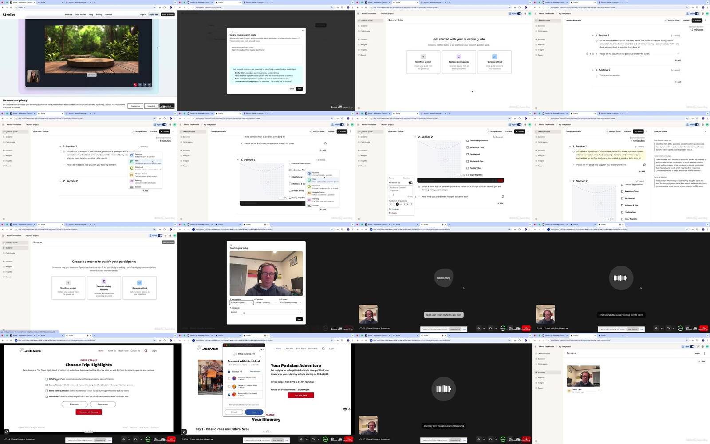710x444 pixels.
Task: Uncheck Account 3 in the MetaMask account list
Action: coord(229,394)
